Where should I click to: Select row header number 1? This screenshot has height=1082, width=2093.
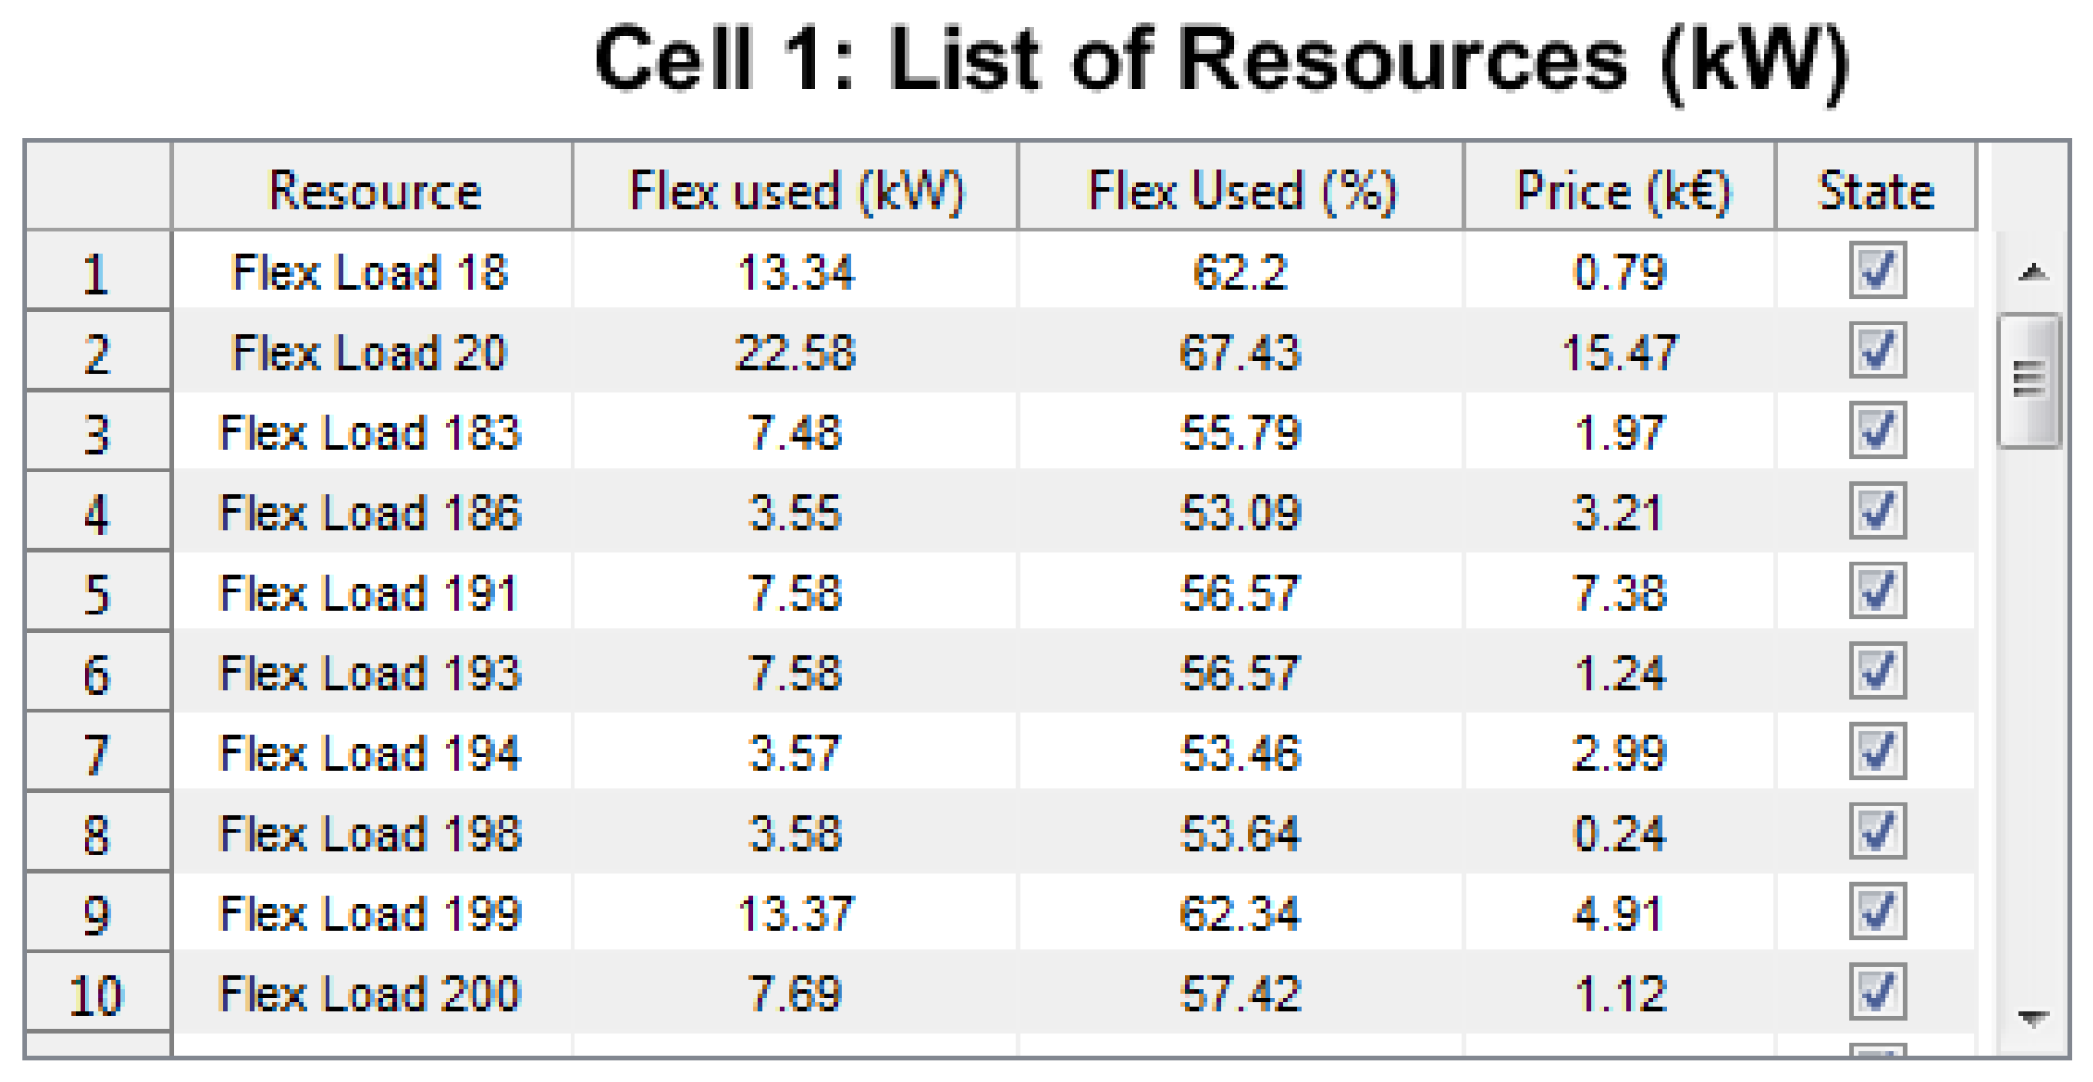[x=97, y=273]
